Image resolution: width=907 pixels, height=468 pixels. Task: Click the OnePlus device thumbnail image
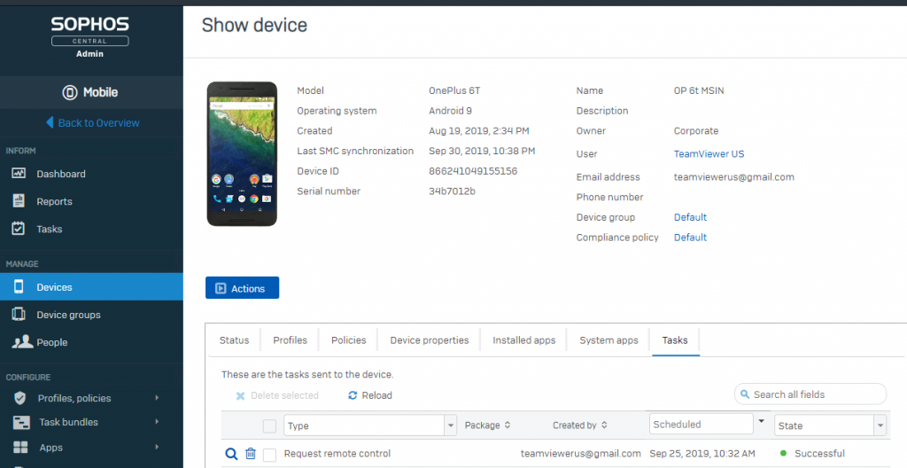coord(242,154)
